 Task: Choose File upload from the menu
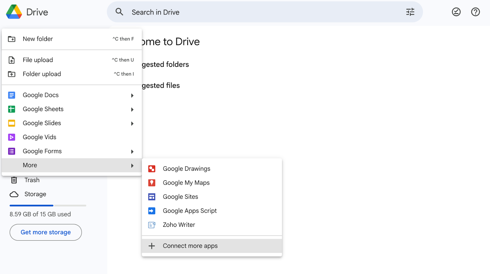(x=72, y=60)
